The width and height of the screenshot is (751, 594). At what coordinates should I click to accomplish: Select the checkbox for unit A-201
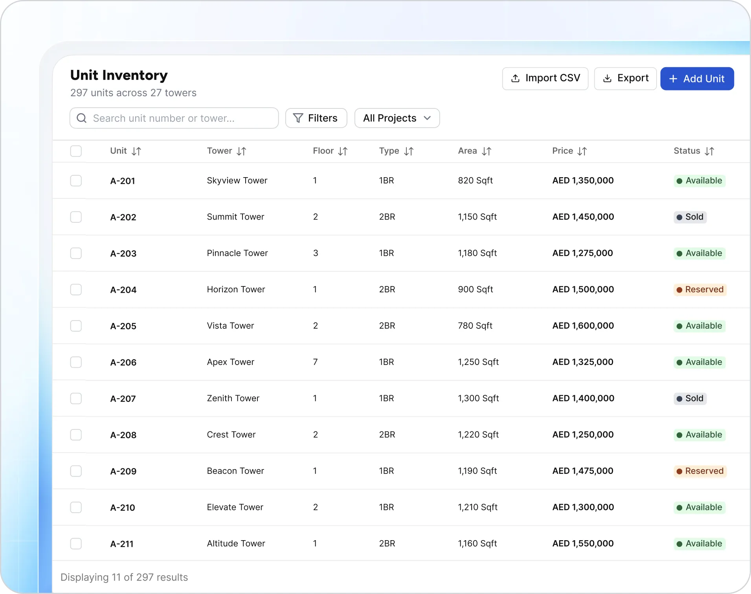[x=76, y=181]
